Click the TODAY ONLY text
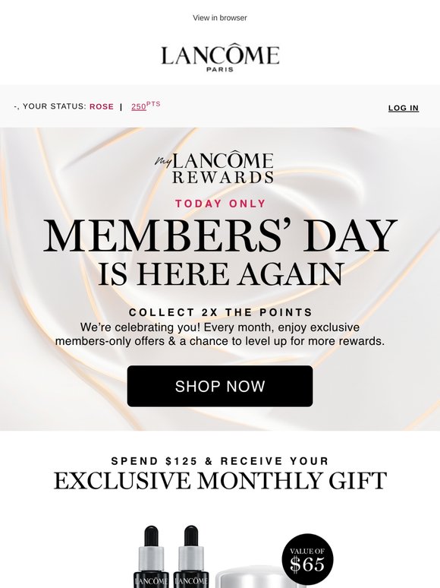440x588 pixels. point(220,204)
